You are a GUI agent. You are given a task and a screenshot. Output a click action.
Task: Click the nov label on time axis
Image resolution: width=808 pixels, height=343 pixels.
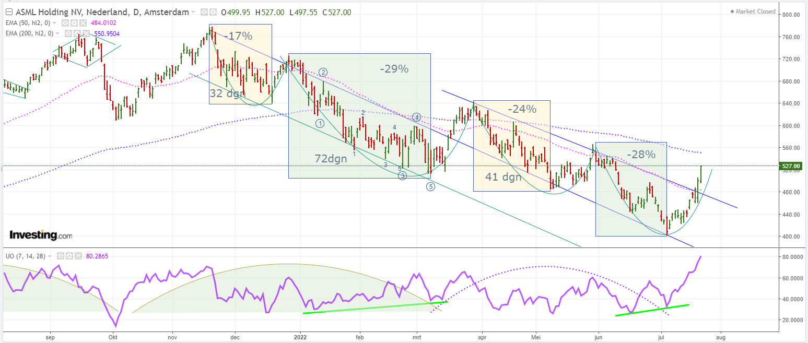point(172,338)
